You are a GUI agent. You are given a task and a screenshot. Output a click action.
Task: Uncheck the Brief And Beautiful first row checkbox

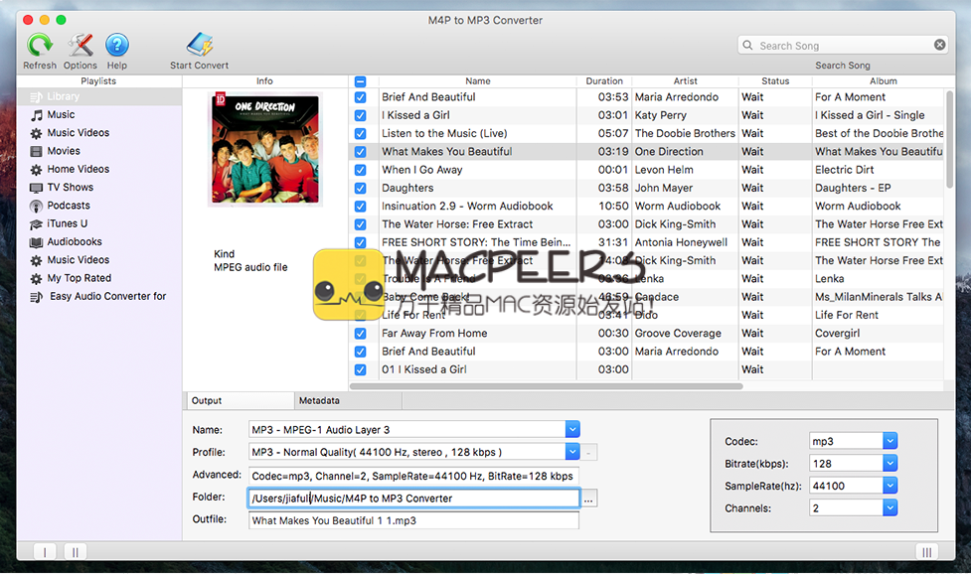[x=360, y=97]
